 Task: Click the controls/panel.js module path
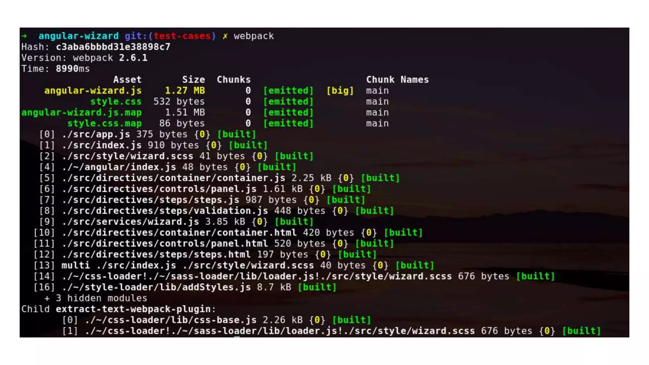click(x=159, y=189)
